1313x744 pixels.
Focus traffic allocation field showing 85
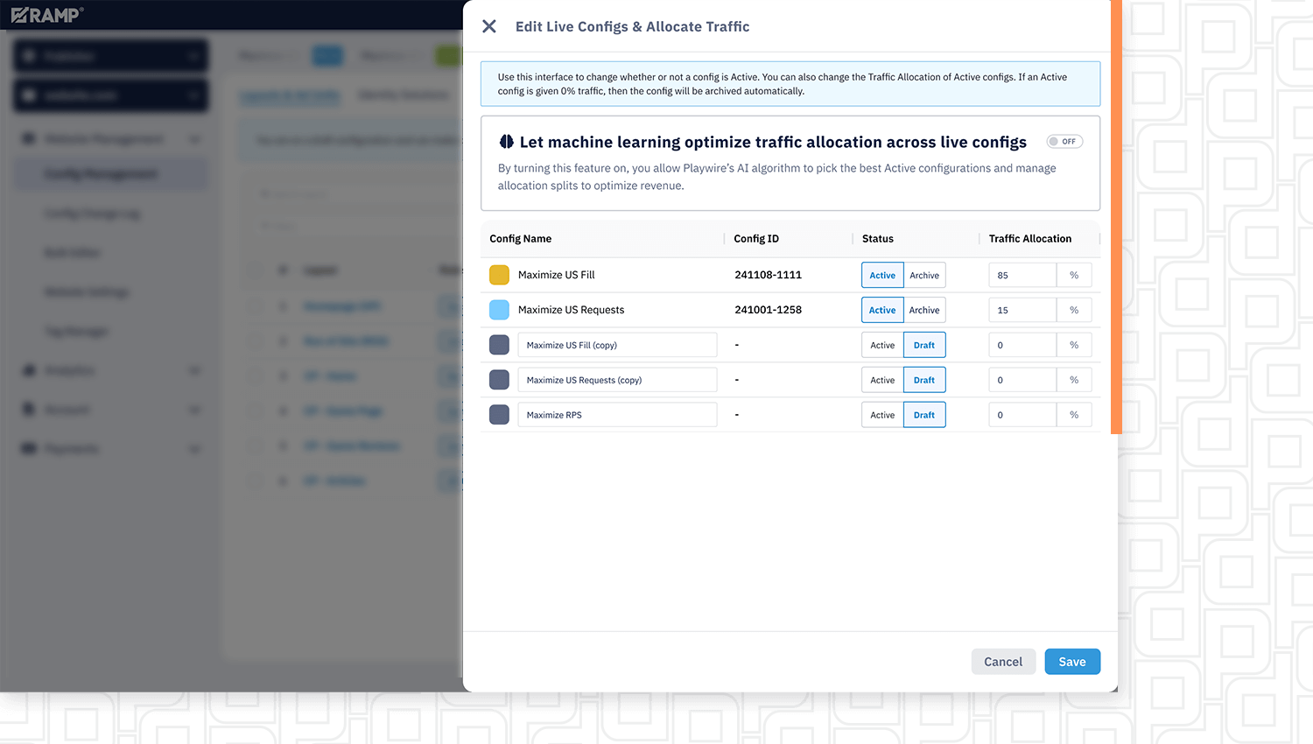point(1022,275)
